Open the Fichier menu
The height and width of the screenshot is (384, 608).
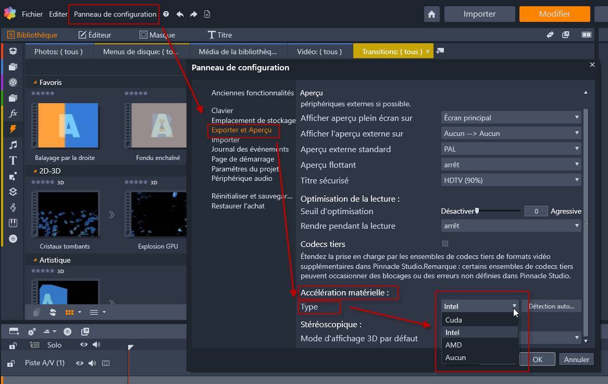pos(32,14)
